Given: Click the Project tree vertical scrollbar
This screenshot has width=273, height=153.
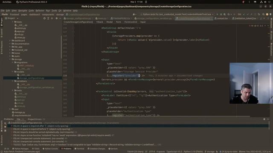Looking at the screenshot, I should click(x=61, y=47).
